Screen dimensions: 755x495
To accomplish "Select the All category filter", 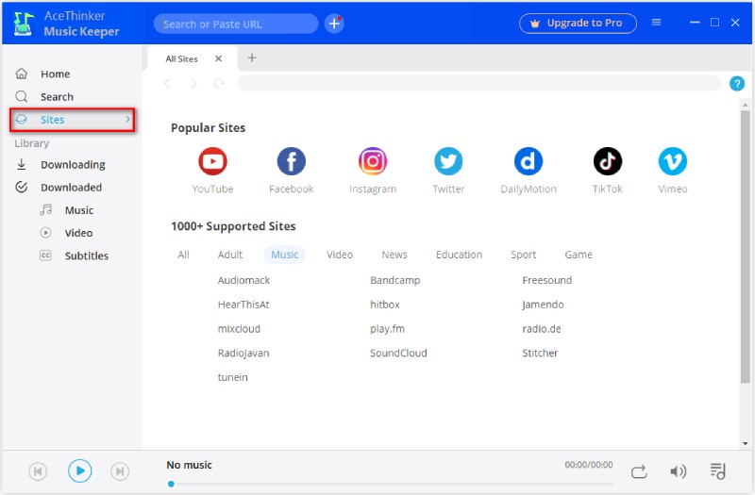I will 183,255.
